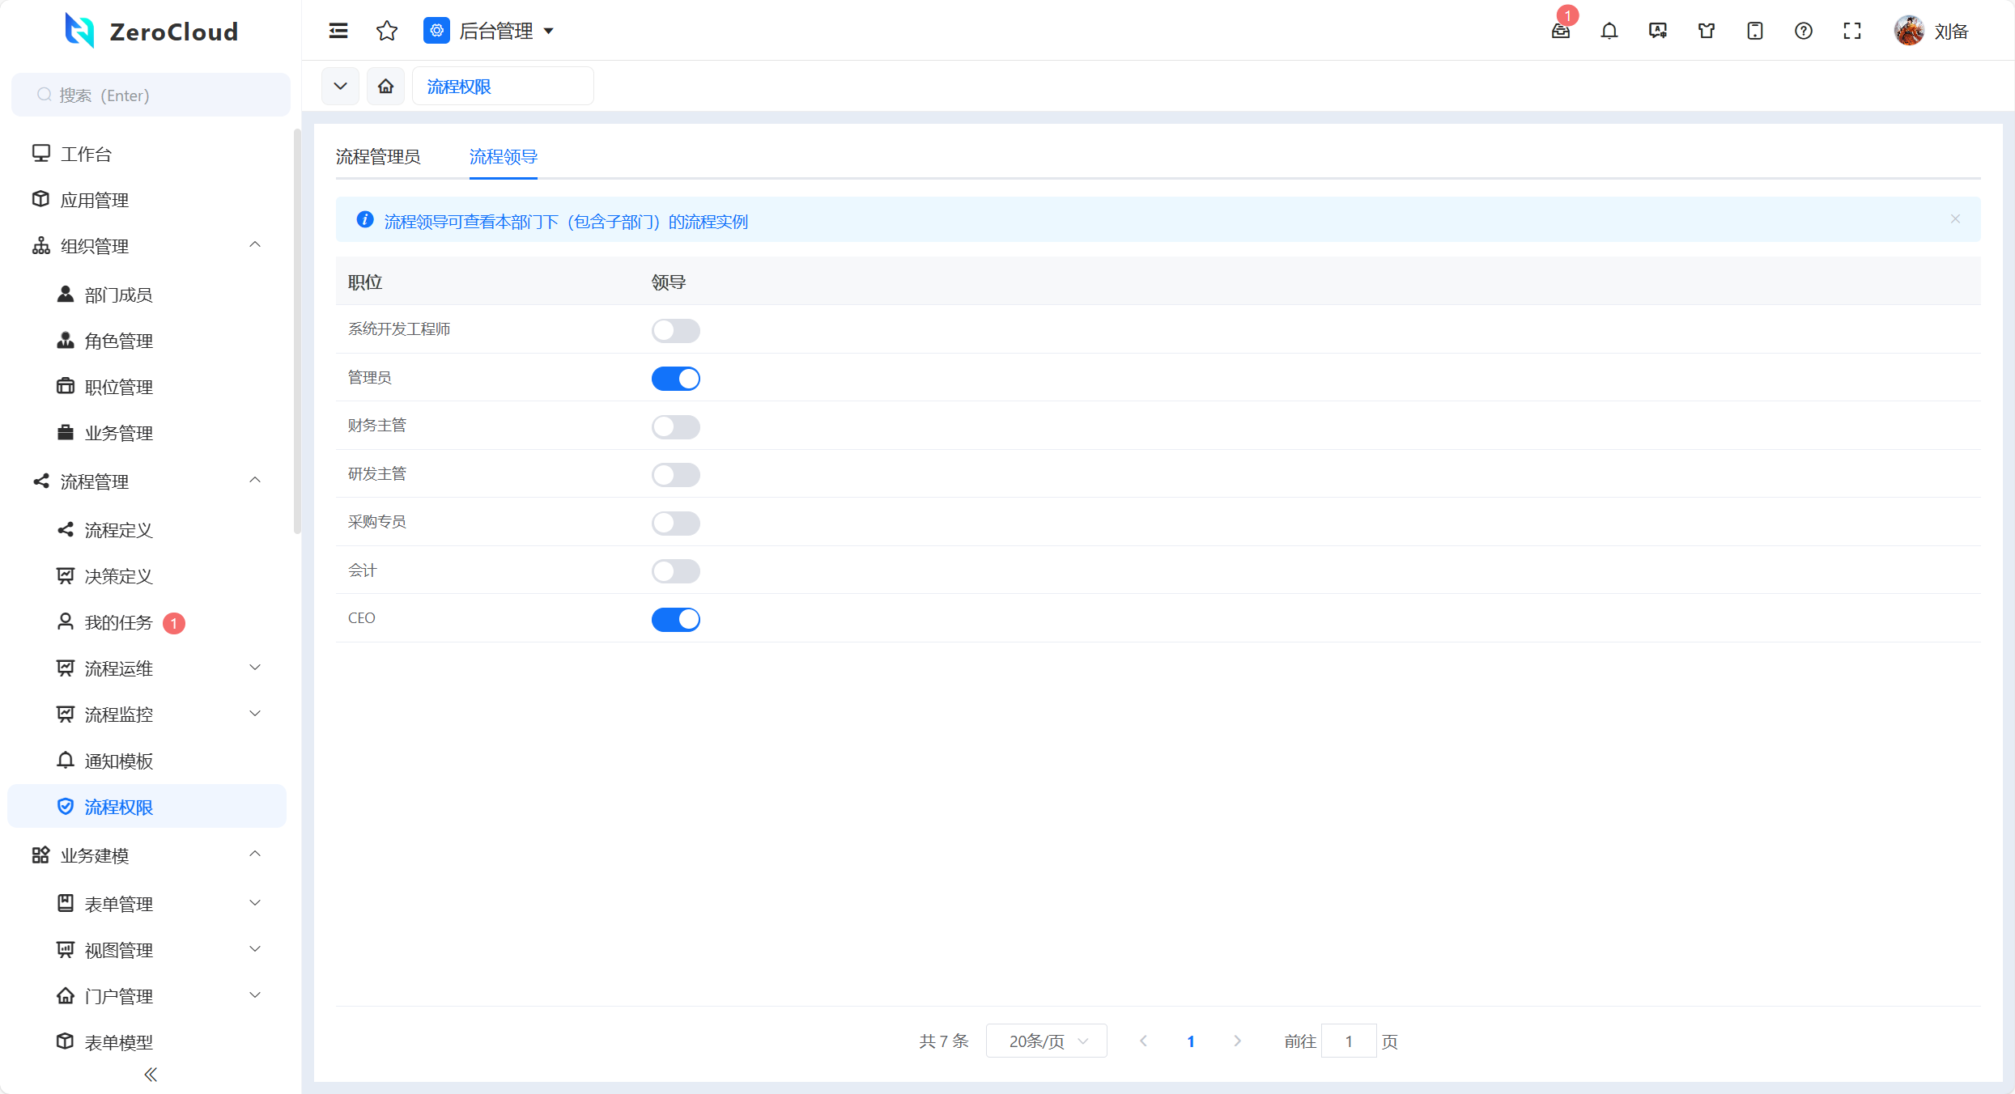Click the home icon in tab bar

click(385, 86)
